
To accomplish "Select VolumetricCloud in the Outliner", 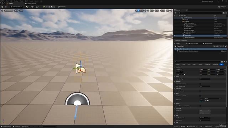I will [190, 32].
